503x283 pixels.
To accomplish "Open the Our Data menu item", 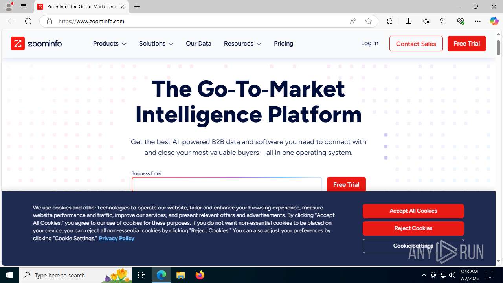I will [198, 44].
